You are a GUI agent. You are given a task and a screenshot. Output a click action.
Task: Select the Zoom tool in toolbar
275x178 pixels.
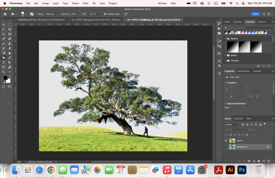click(x=4, y=72)
